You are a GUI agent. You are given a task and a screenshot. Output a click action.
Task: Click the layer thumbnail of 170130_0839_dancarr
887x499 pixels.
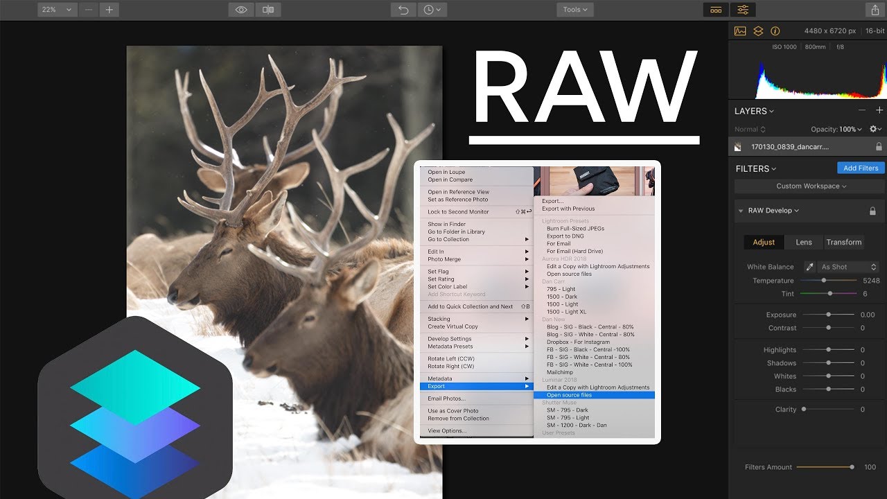tap(739, 147)
